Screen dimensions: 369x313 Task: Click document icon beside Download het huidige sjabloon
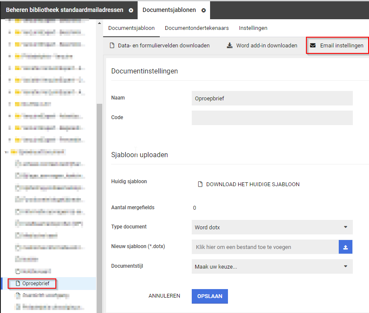[x=200, y=184]
